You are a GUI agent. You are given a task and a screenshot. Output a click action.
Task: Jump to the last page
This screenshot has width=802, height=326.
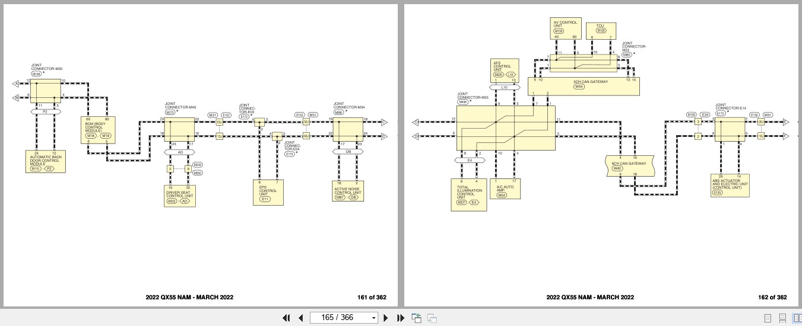(400, 318)
